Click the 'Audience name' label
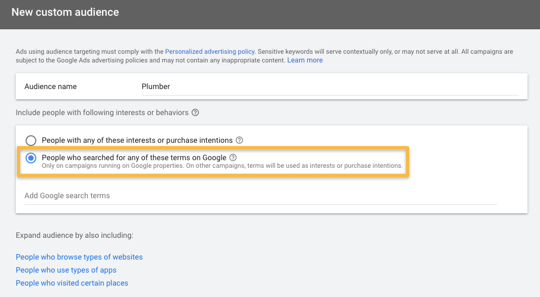Screen dimensions: 540x297 (50, 86)
